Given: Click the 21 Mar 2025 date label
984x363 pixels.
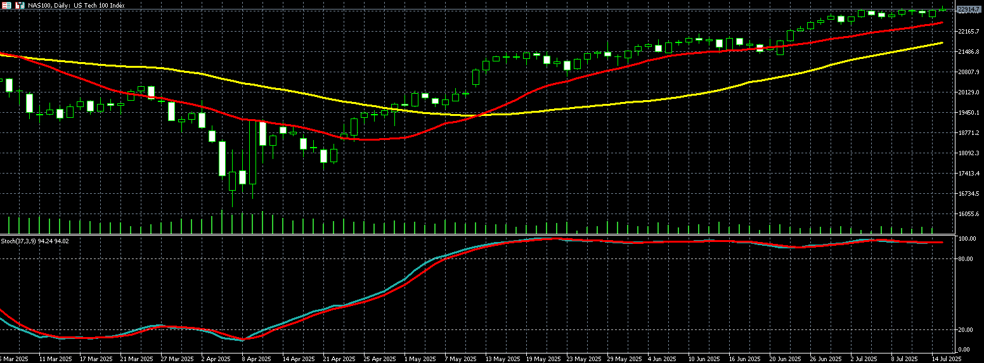Looking at the screenshot, I should pyautogui.click(x=136, y=359).
